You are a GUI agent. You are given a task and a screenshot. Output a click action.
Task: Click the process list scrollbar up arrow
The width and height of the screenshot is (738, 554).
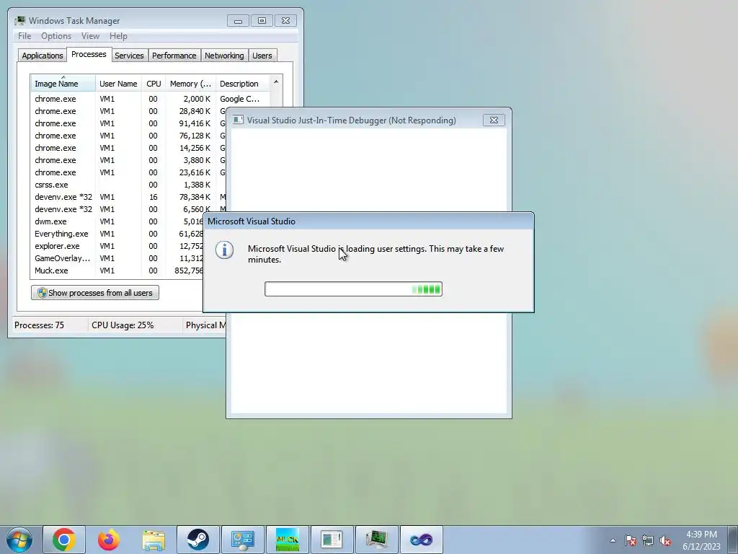(276, 82)
